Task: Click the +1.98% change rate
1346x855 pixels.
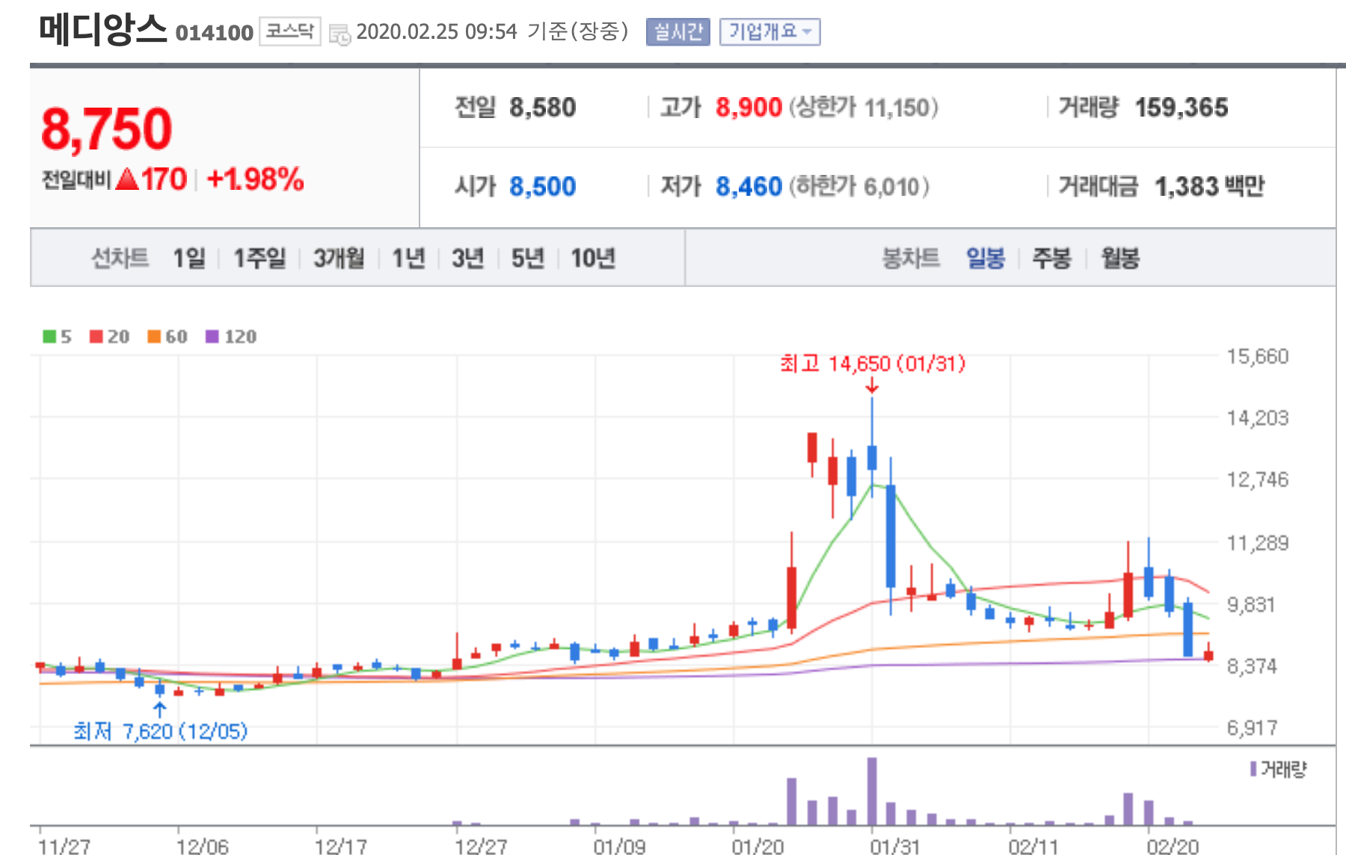Action: click(255, 179)
